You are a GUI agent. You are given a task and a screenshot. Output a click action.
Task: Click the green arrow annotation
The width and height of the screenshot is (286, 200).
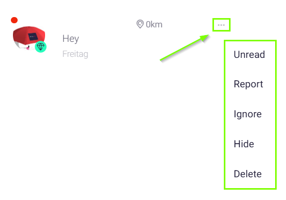pyautogui.click(x=184, y=48)
